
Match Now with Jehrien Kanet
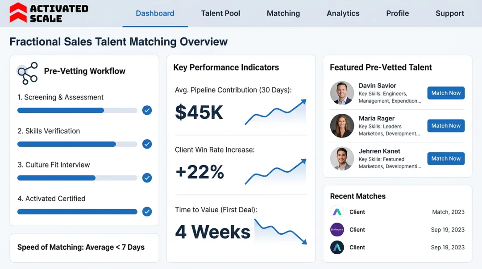(446, 159)
